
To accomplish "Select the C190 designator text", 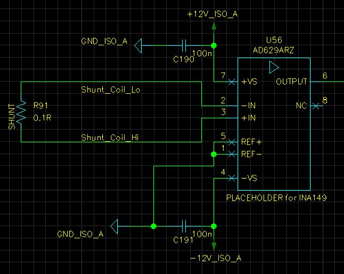I will click(x=184, y=59).
